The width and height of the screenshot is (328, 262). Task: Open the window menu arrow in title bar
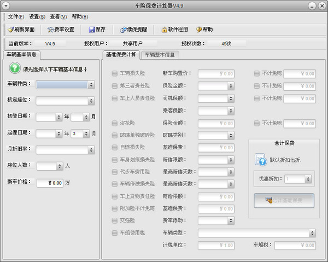6,5
